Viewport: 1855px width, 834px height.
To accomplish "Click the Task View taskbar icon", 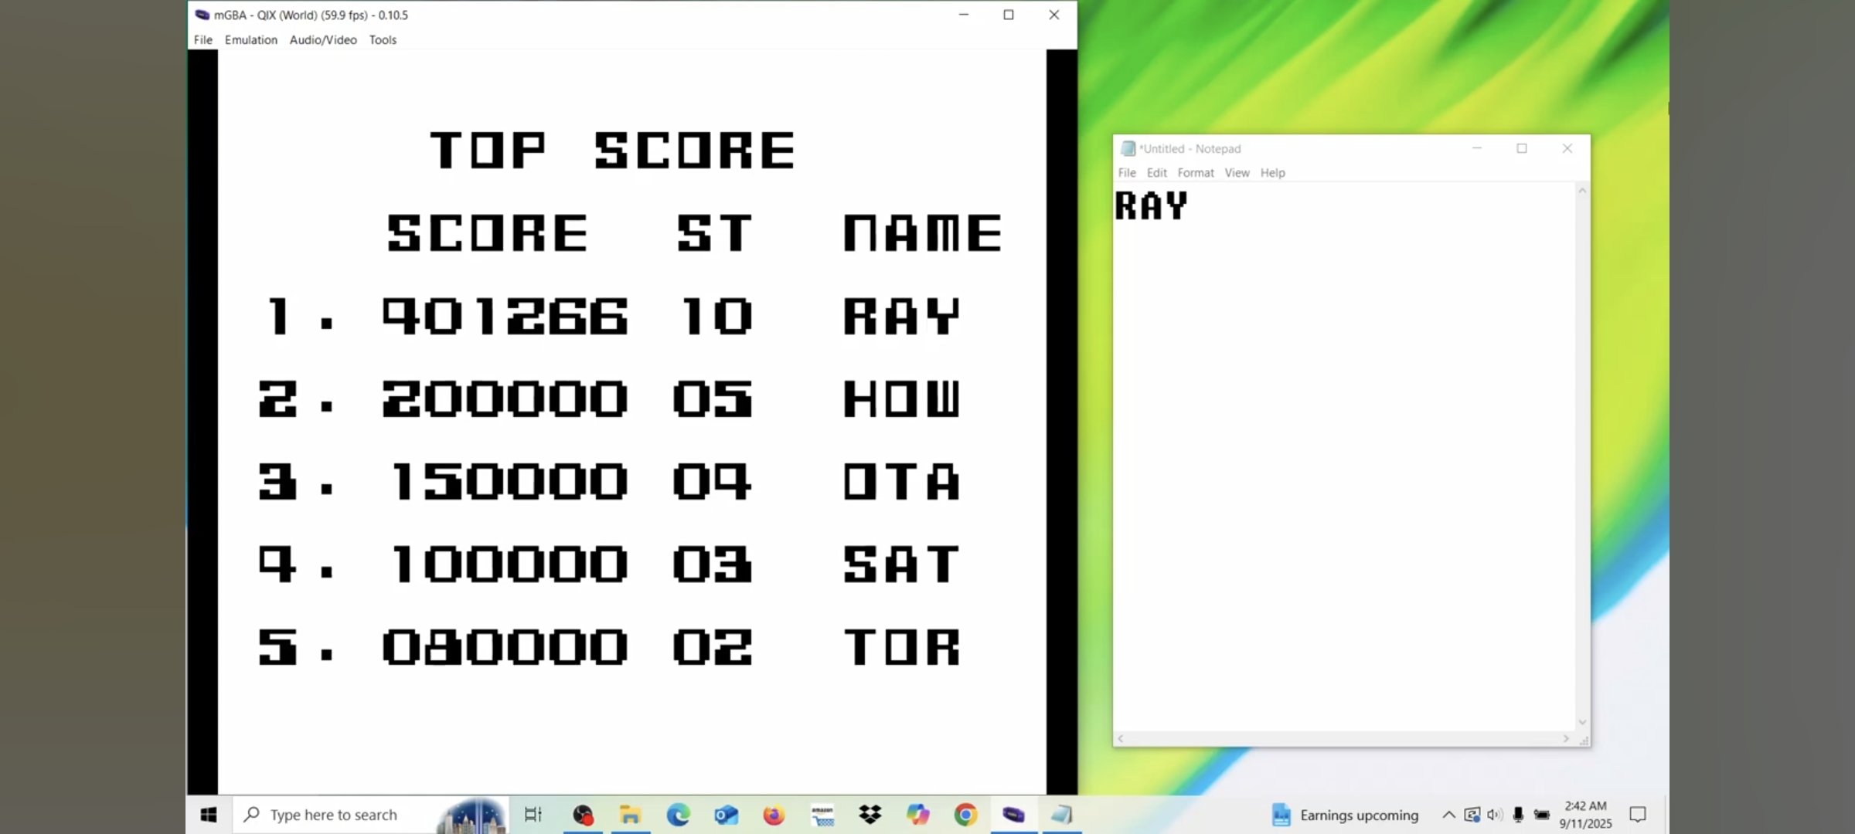I will tap(533, 815).
